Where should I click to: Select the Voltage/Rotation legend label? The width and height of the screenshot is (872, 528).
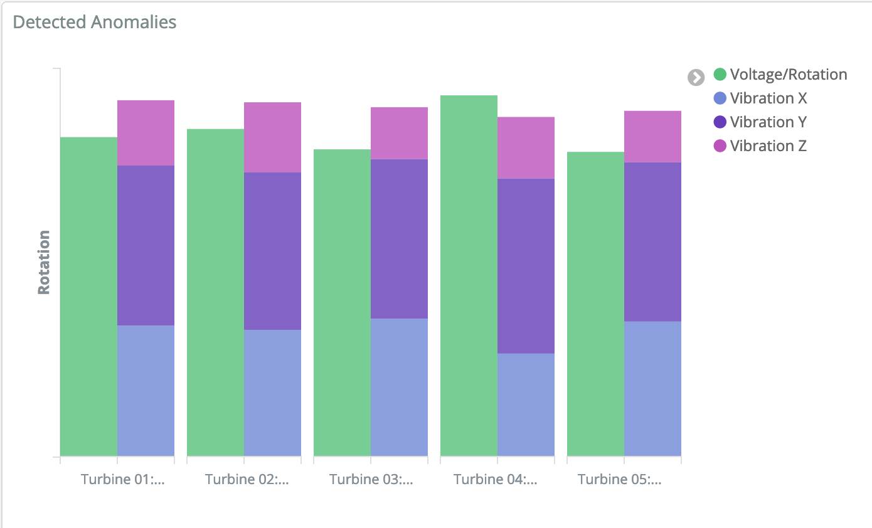pyautogui.click(x=789, y=75)
